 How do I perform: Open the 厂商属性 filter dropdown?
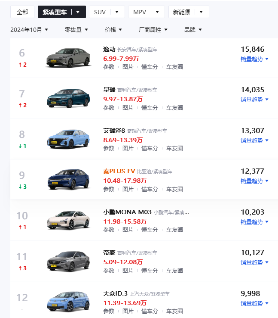(x=153, y=30)
